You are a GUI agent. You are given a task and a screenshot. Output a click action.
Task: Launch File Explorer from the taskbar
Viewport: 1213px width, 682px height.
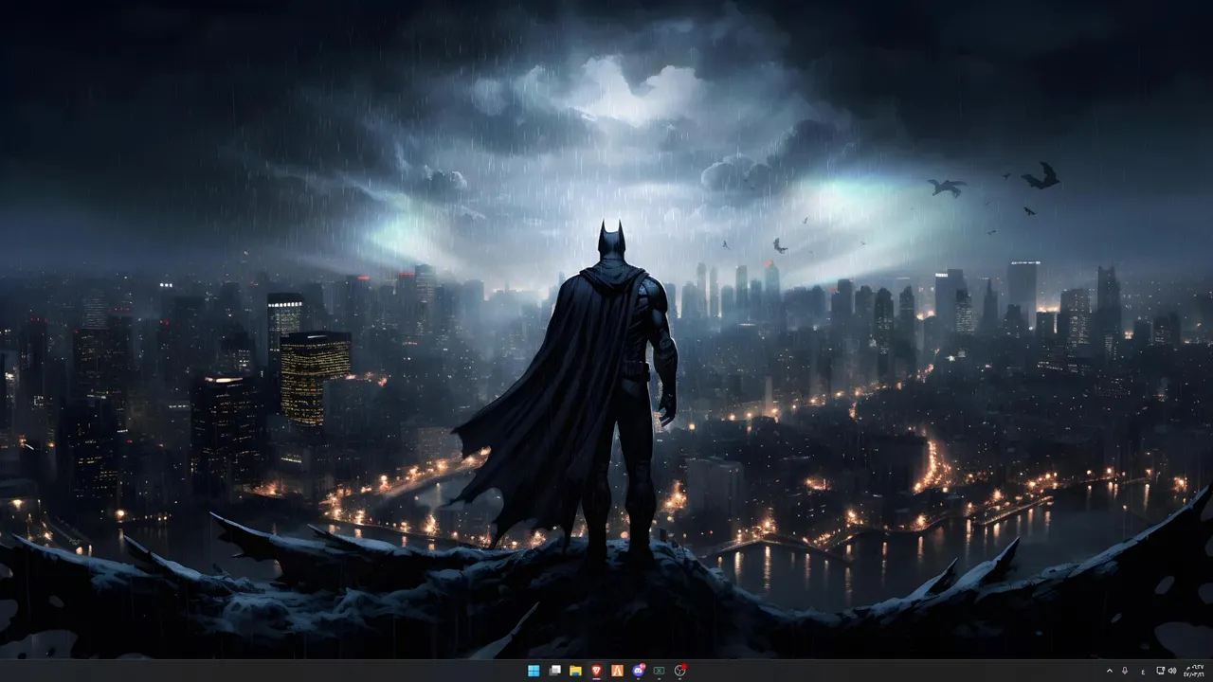click(x=575, y=671)
